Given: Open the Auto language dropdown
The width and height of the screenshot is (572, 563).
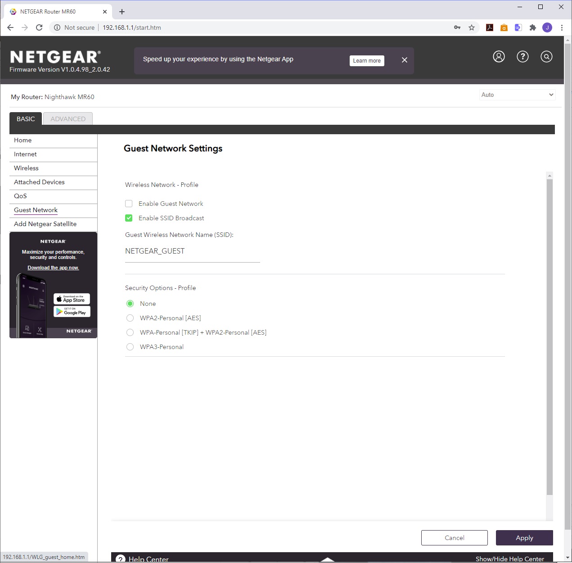Looking at the screenshot, I should [x=518, y=95].
